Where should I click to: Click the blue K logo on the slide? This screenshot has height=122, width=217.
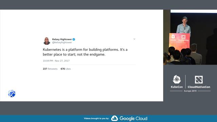(12, 94)
